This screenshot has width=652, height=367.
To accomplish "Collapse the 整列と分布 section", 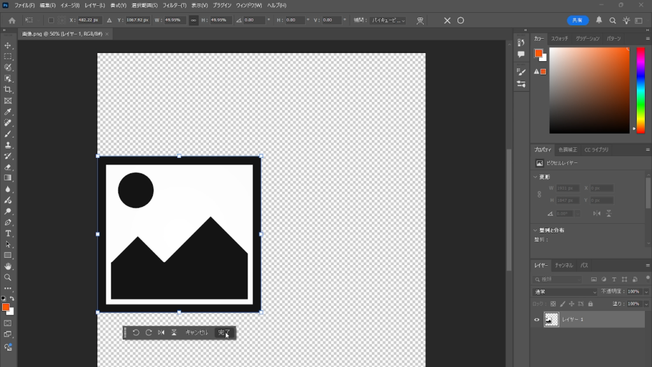I will pos(535,230).
